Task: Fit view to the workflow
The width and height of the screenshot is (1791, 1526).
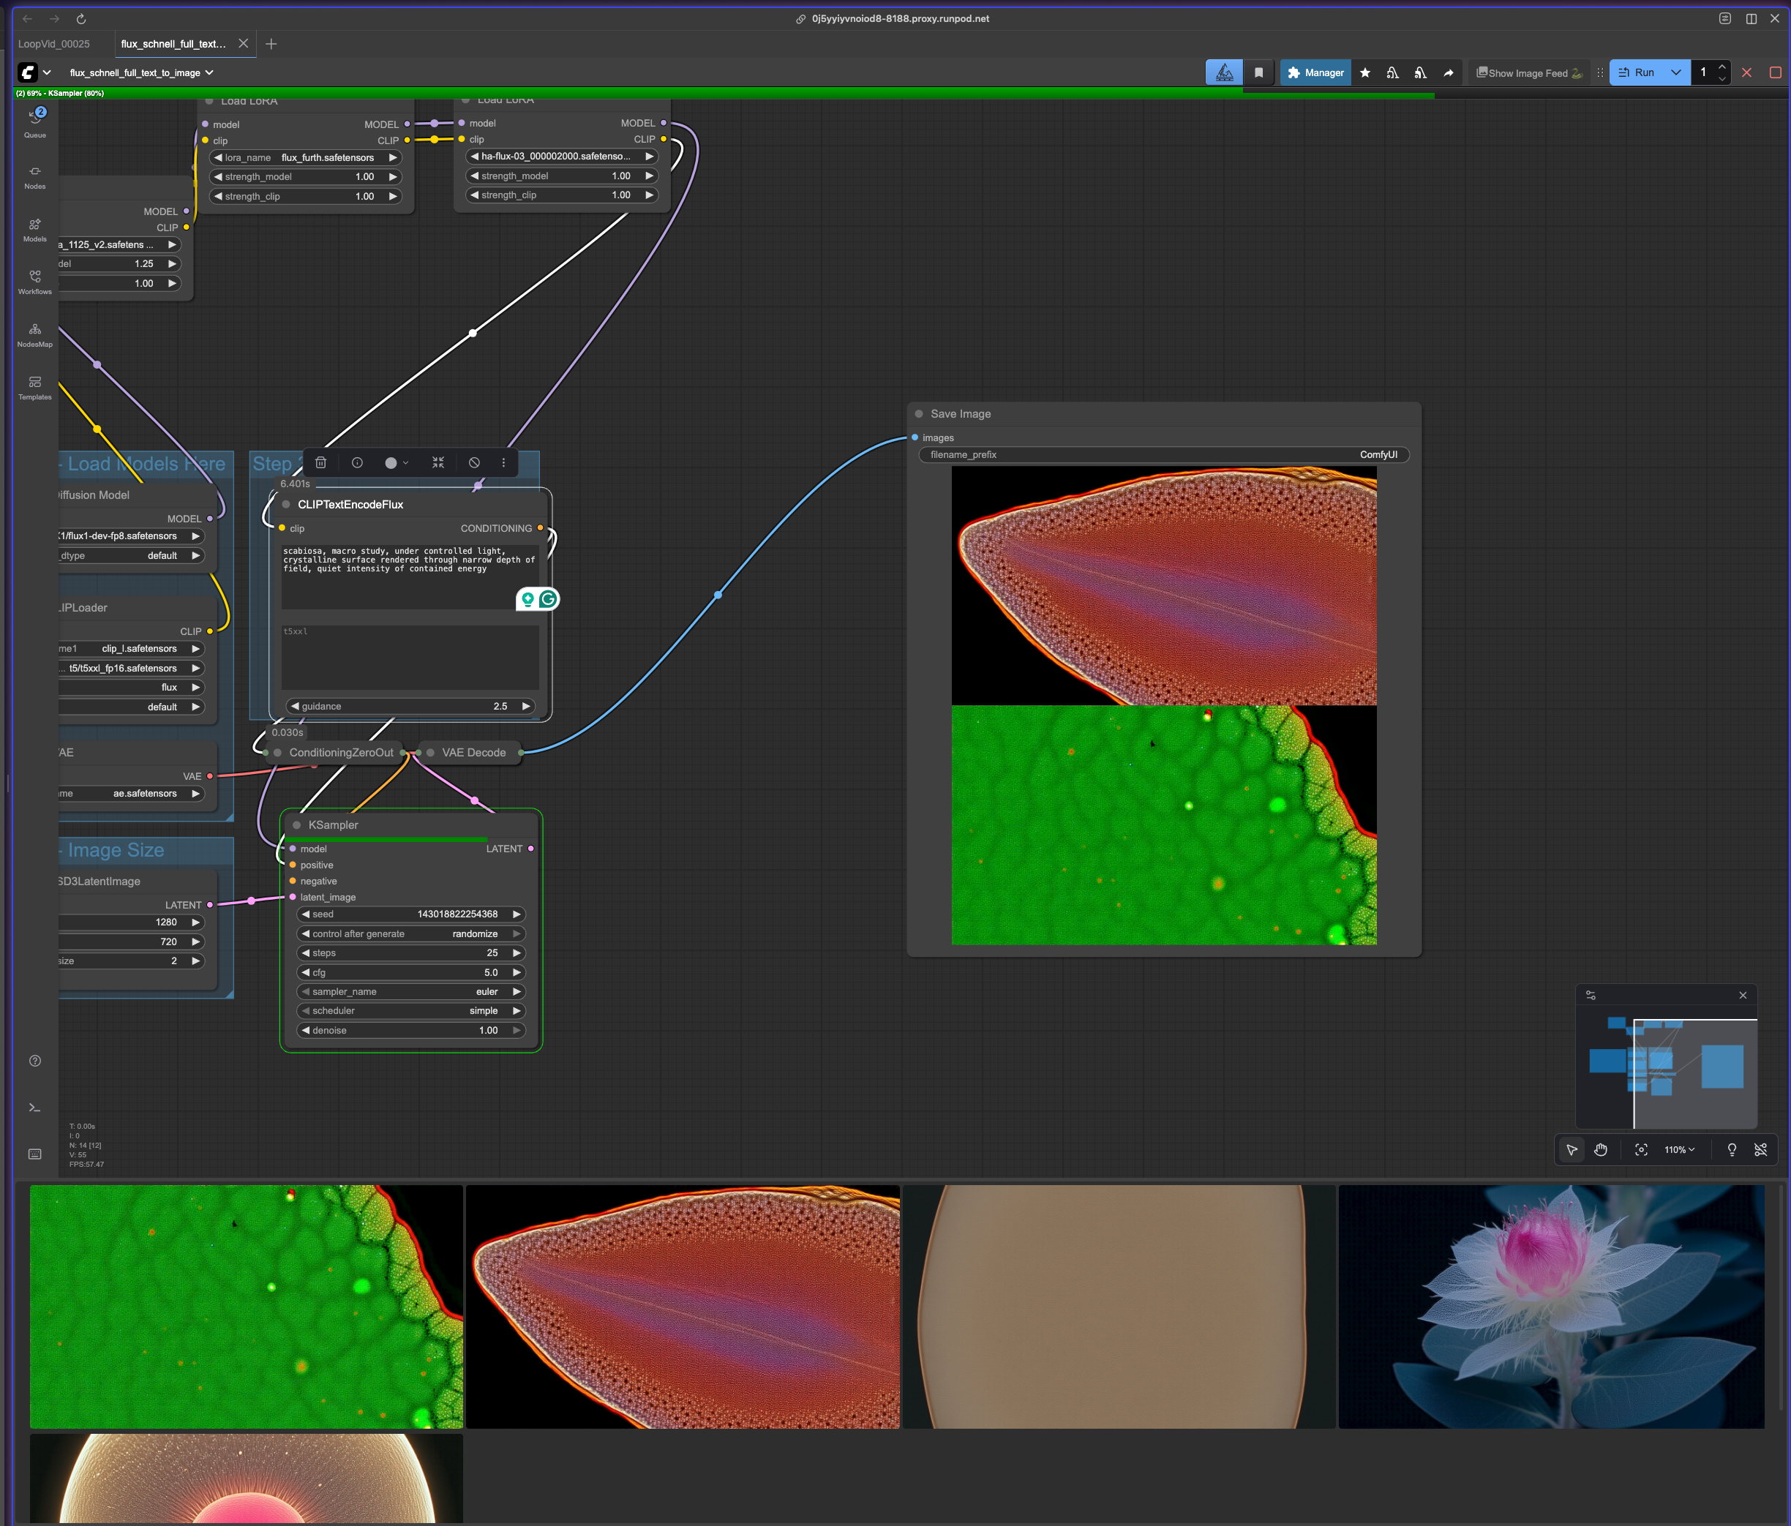Action: point(1642,1150)
